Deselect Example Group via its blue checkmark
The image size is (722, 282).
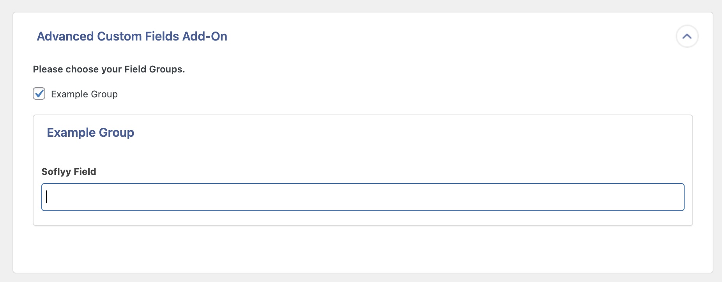[39, 94]
